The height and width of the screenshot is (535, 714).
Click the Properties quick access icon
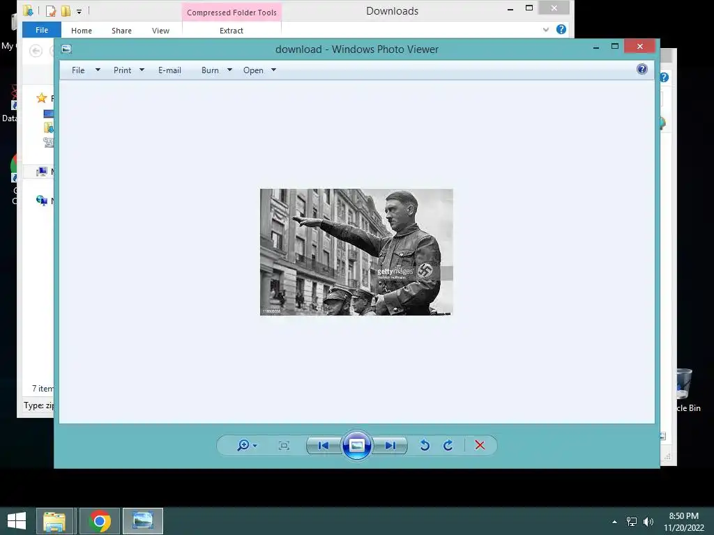pyautogui.click(x=50, y=11)
